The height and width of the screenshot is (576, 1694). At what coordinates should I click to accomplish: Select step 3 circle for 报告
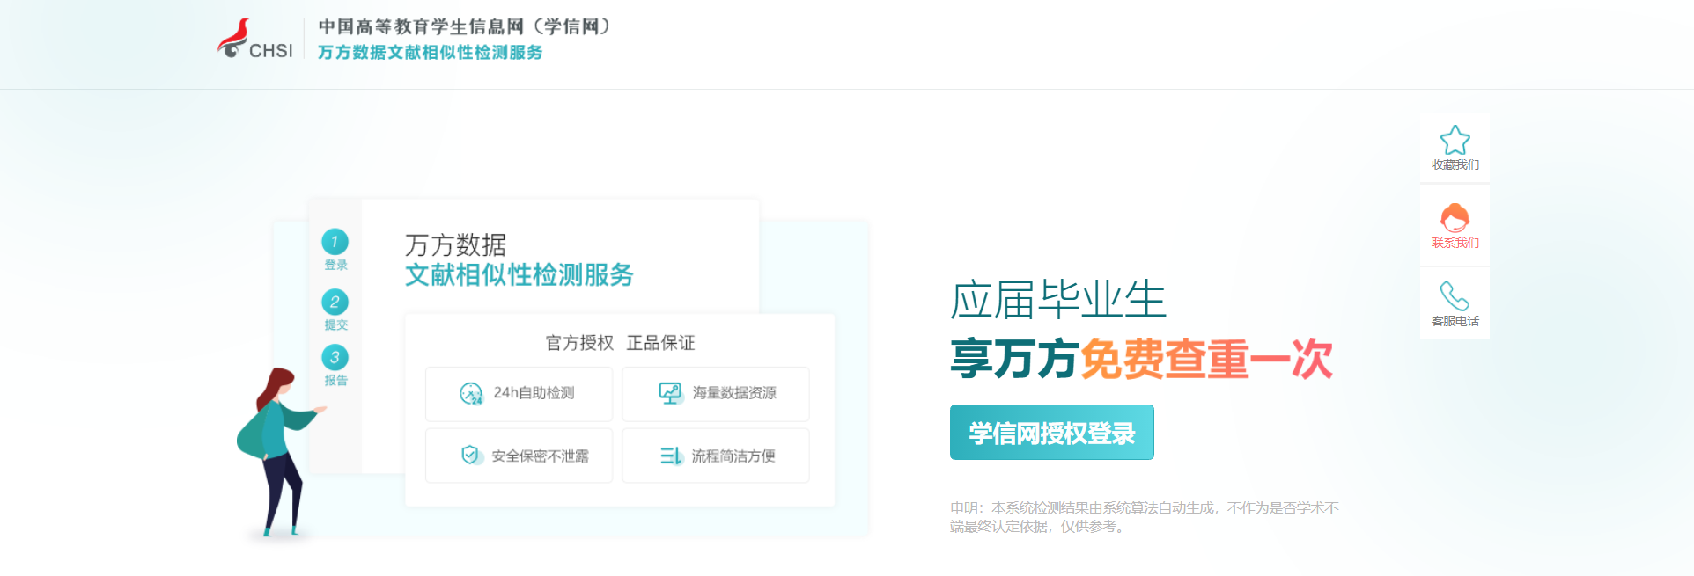pyautogui.click(x=335, y=358)
